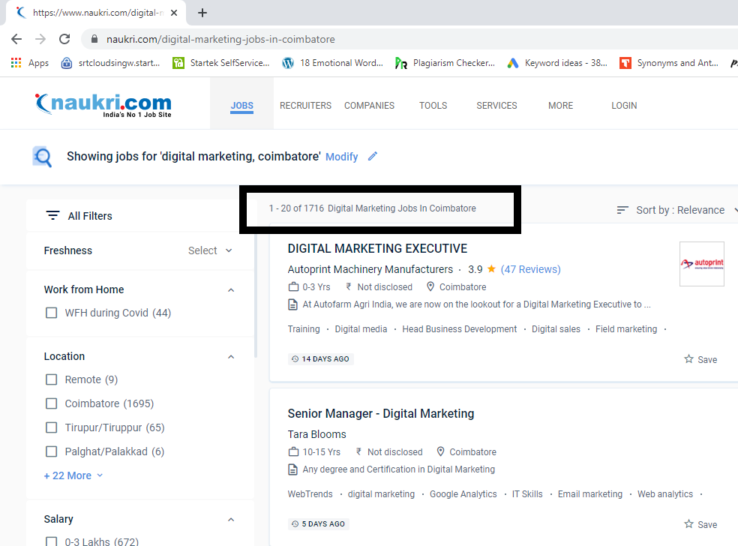
Task: Click Modify search link
Action: tap(342, 157)
